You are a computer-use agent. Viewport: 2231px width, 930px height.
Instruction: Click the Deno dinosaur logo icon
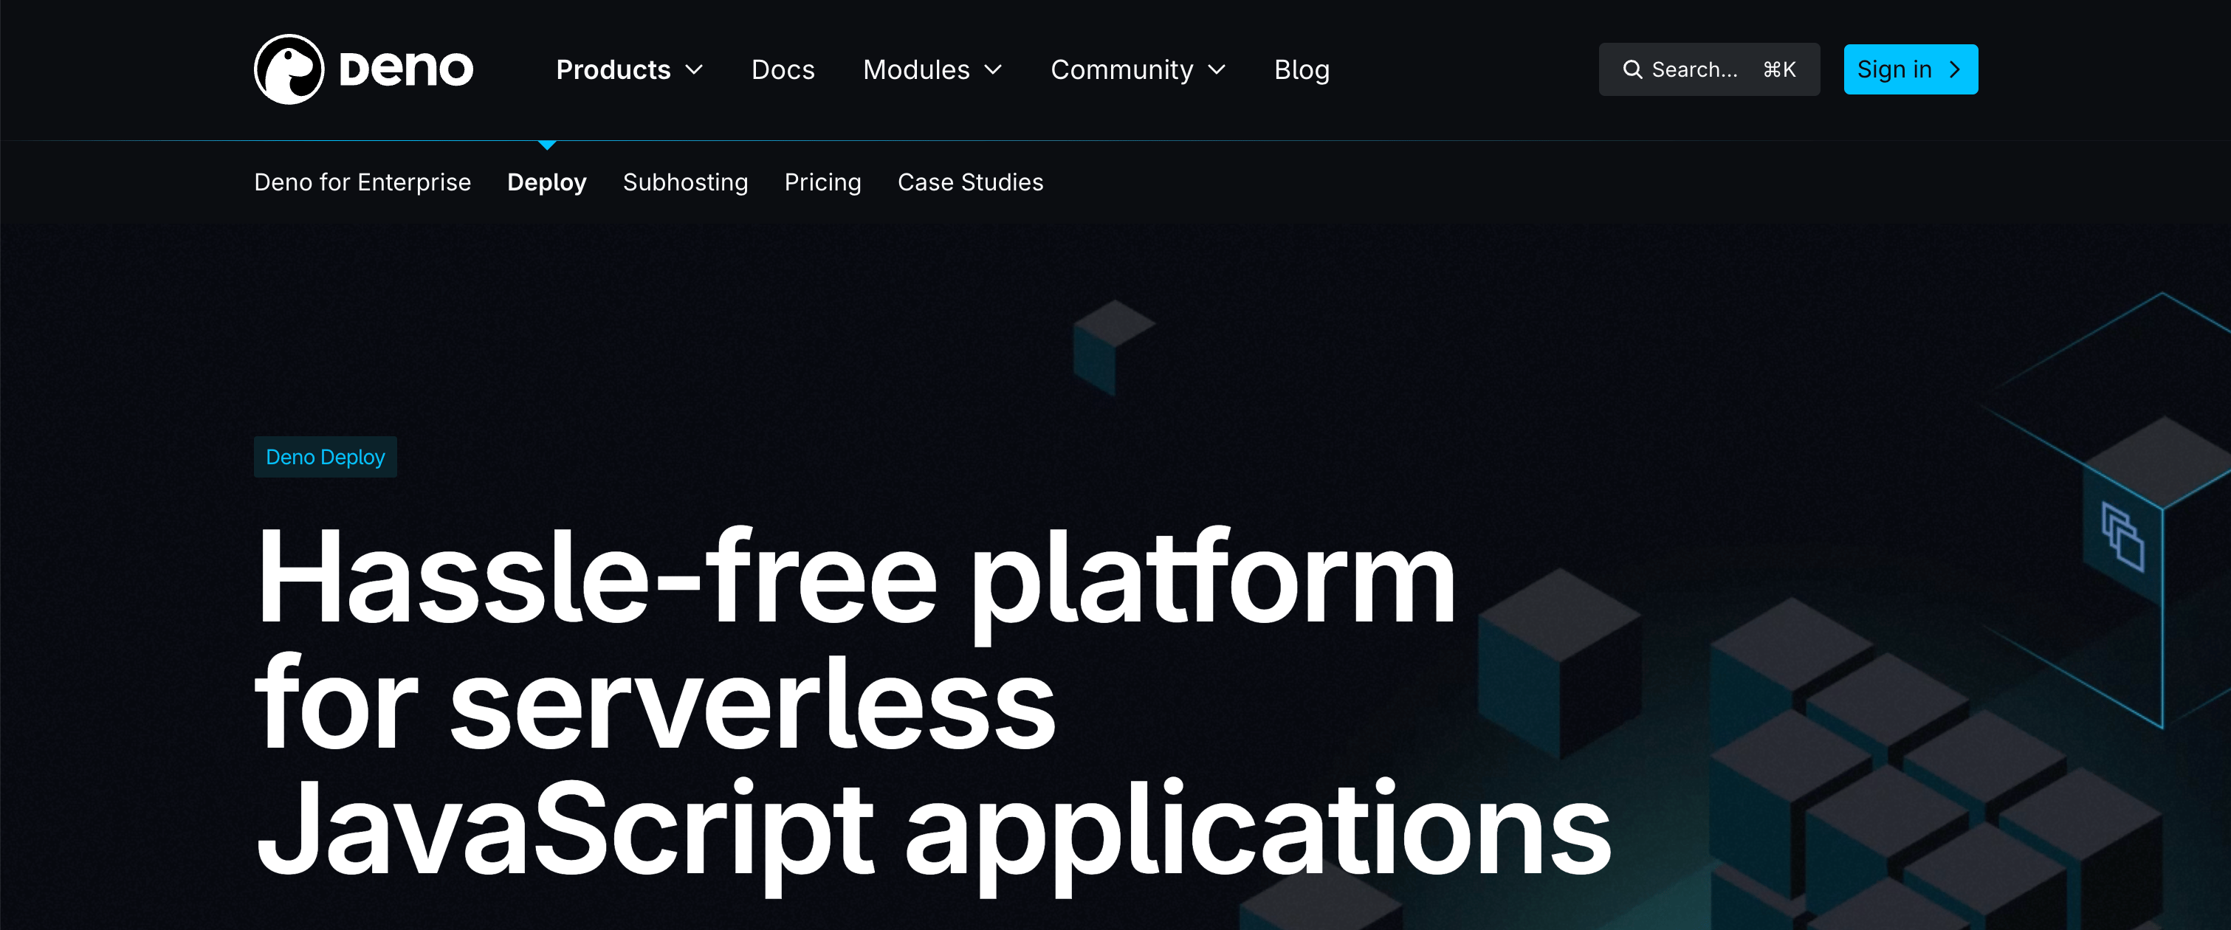[289, 69]
